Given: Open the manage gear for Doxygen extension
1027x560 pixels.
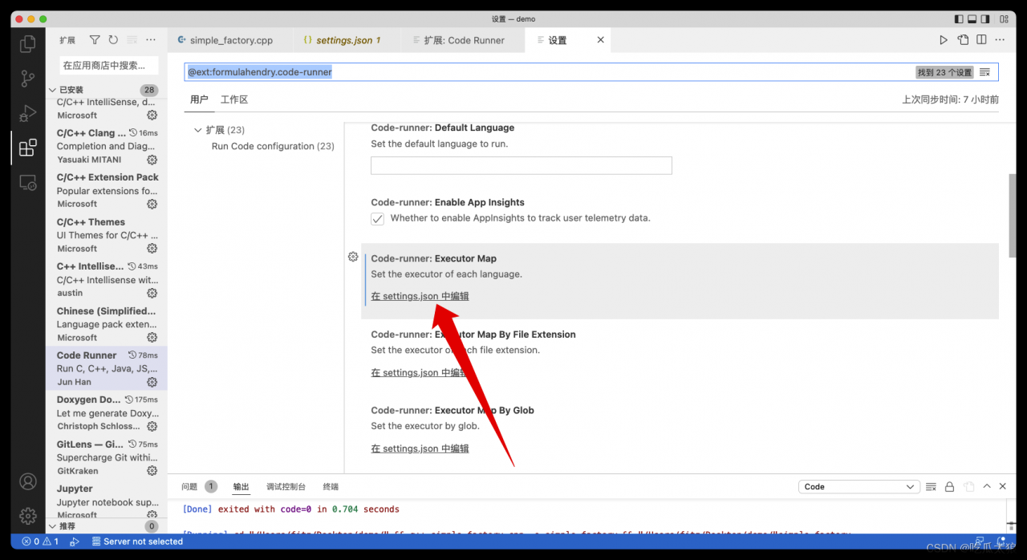Looking at the screenshot, I should point(152,426).
